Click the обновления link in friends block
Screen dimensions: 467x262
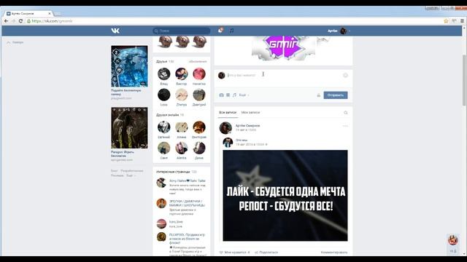point(198,61)
